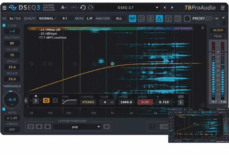
Task: Open settings with the gear icon
Action: tap(187, 19)
